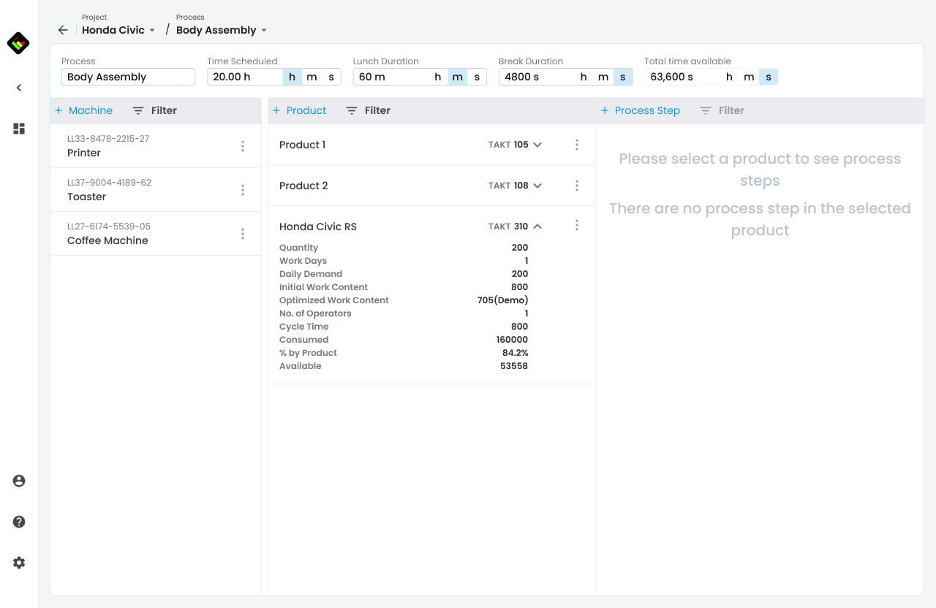936x608 pixels.
Task: Open the dashboard grid icon in the sidebar
Action: click(x=19, y=129)
